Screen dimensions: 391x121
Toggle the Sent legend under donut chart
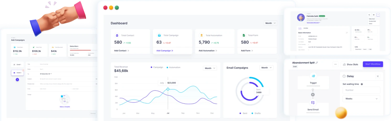coord(243,113)
